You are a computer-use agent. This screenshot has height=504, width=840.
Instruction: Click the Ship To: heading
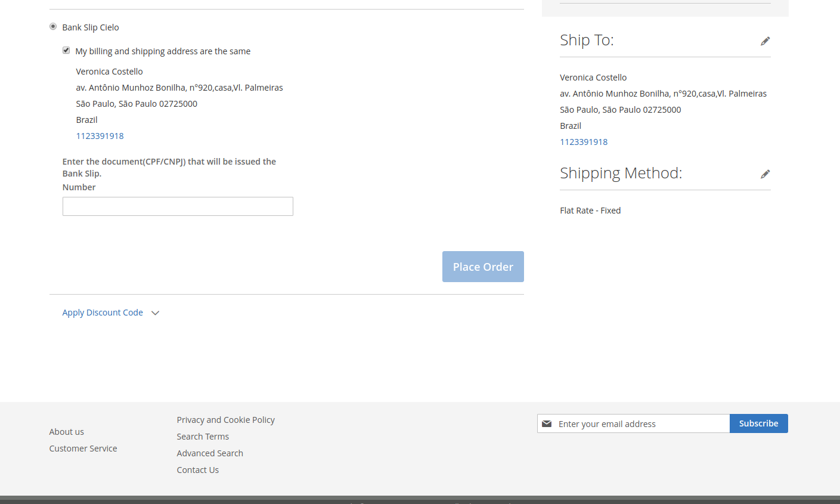(x=587, y=40)
